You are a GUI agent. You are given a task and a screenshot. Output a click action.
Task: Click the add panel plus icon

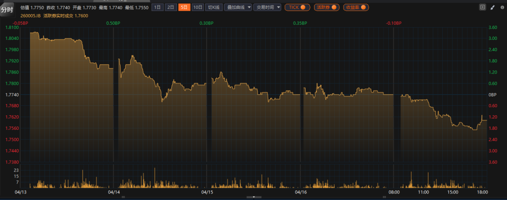(483, 7)
